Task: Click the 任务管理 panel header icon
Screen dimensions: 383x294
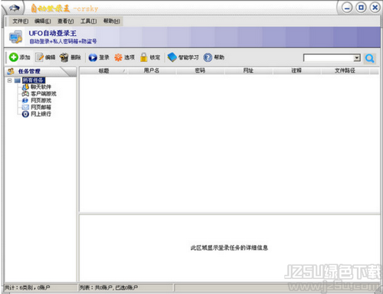Action: point(11,72)
